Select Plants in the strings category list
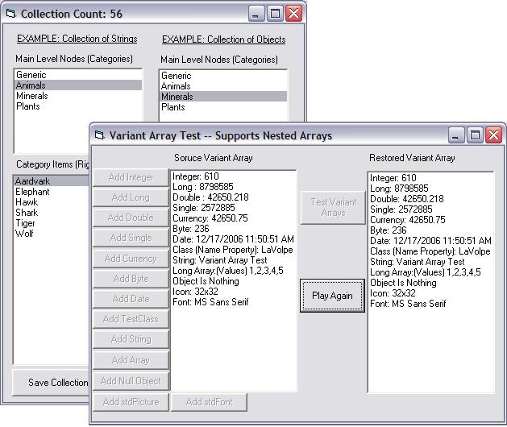 [x=29, y=106]
